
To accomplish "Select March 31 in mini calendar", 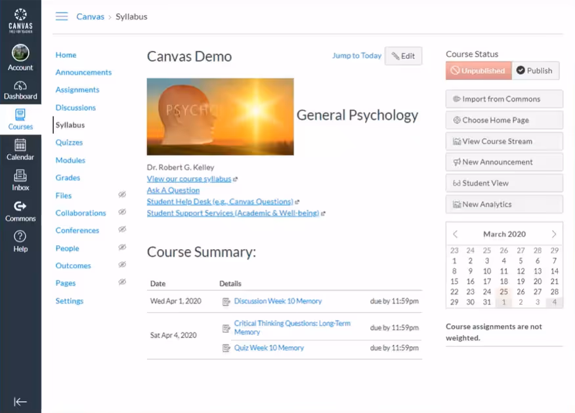I will [486, 302].
